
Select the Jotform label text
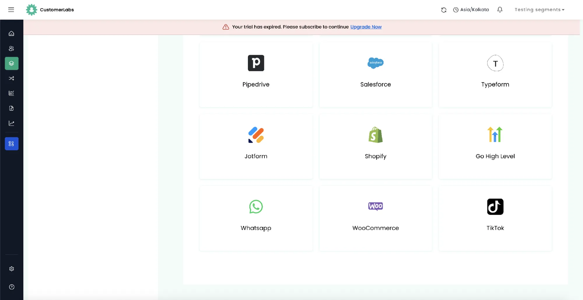[x=256, y=156]
